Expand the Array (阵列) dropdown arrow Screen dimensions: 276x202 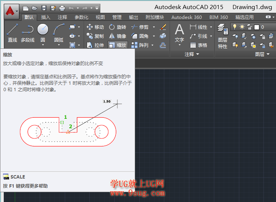153,45
